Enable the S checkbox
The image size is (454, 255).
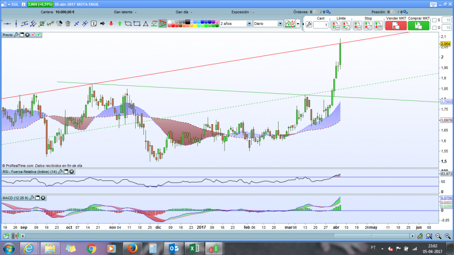(434, 20)
